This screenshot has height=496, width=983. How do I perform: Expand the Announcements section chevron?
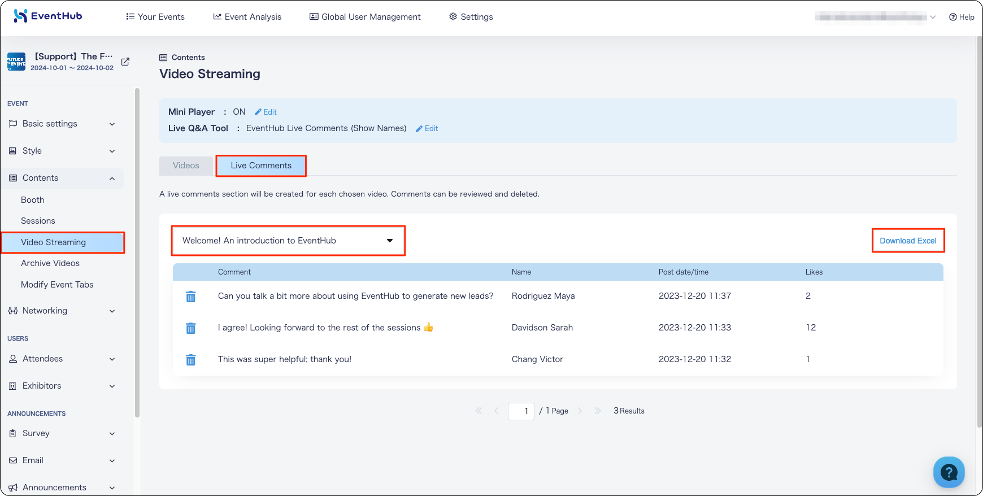(x=112, y=488)
